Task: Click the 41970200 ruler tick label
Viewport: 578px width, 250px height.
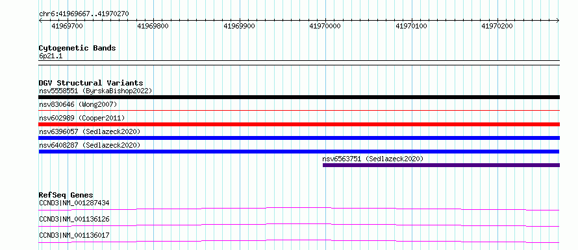Action: (x=497, y=26)
